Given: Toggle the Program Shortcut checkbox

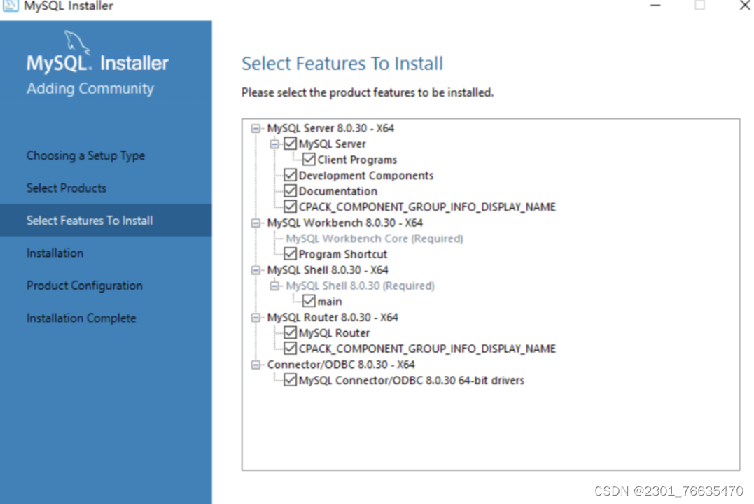Looking at the screenshot, I should click(x=290, y=254).
